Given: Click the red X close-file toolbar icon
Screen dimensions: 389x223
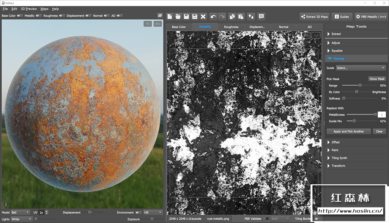Looking at the screenshot, I should 203,17.
